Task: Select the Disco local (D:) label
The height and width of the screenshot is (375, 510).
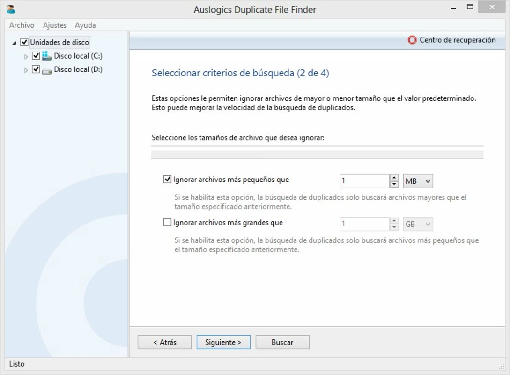Action: 78,70
